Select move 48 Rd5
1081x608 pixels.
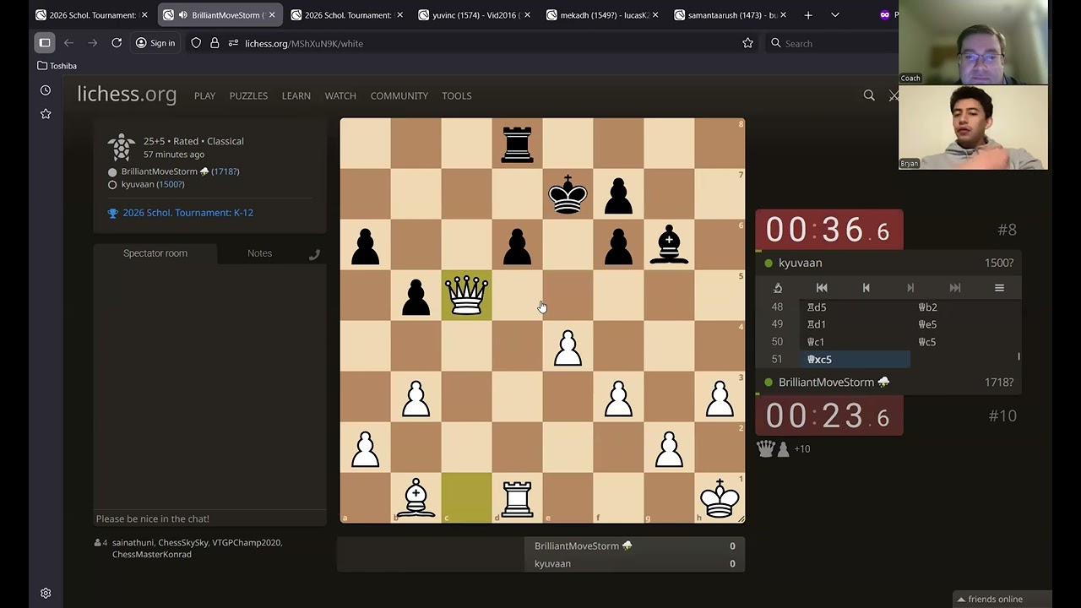coord(854,307)
